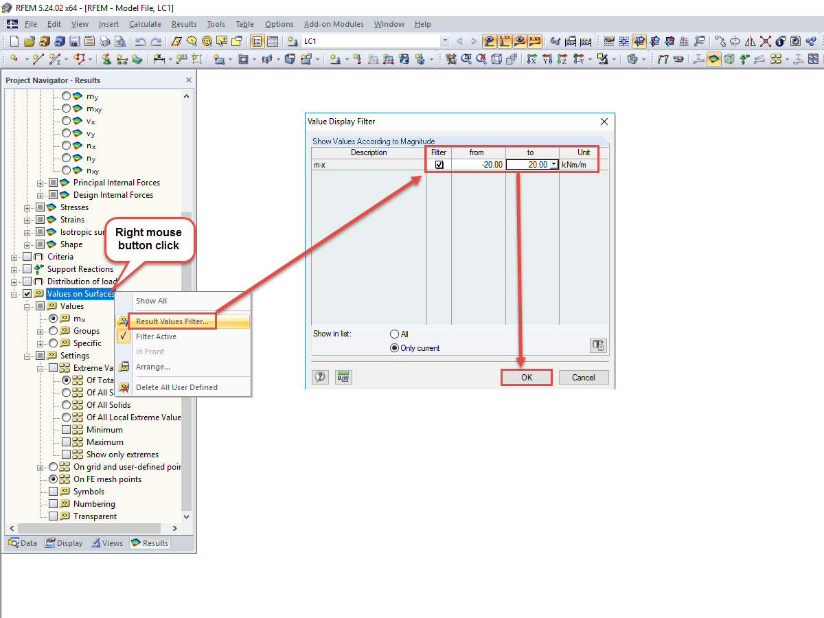Dismiss the dialog with Cancel
The width and height of the screenshot is (824, 618).
point(583,377)
